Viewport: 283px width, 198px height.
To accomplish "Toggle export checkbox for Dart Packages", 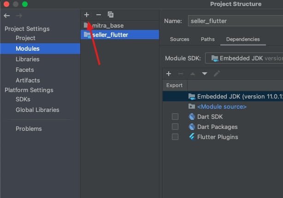I will pyautogui.click(x=175, y=127).
